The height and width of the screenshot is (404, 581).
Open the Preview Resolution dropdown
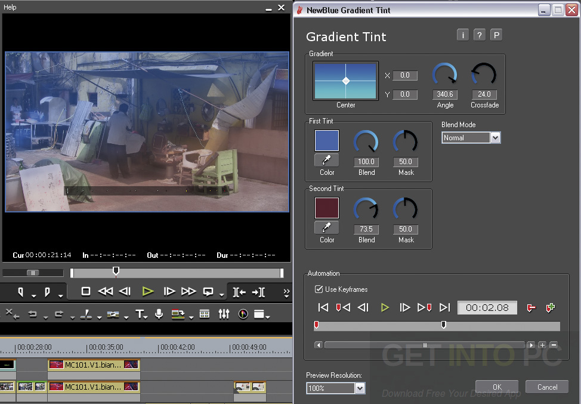point(336,388)
